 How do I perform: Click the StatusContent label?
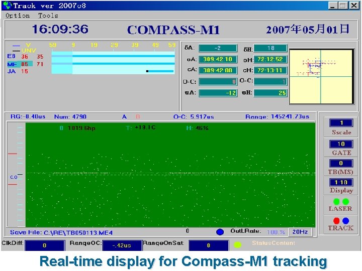(274, 243)
